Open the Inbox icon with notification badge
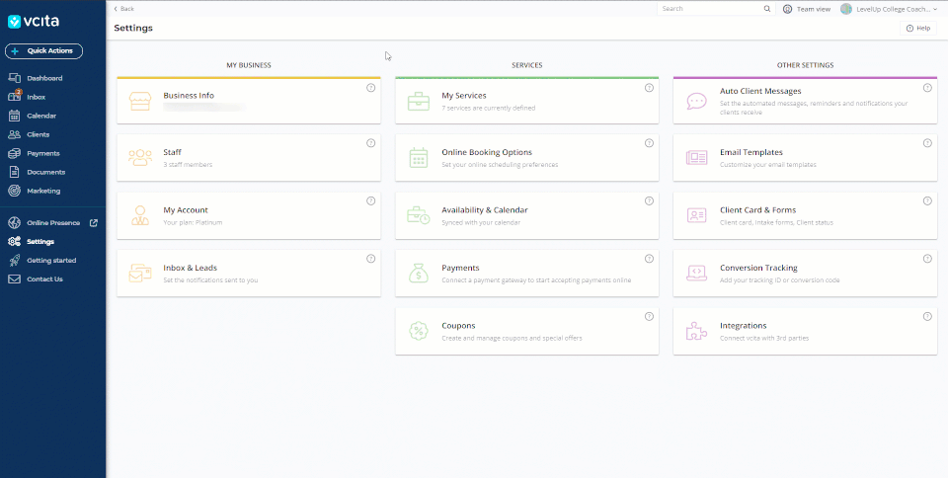 coord(15,96)
